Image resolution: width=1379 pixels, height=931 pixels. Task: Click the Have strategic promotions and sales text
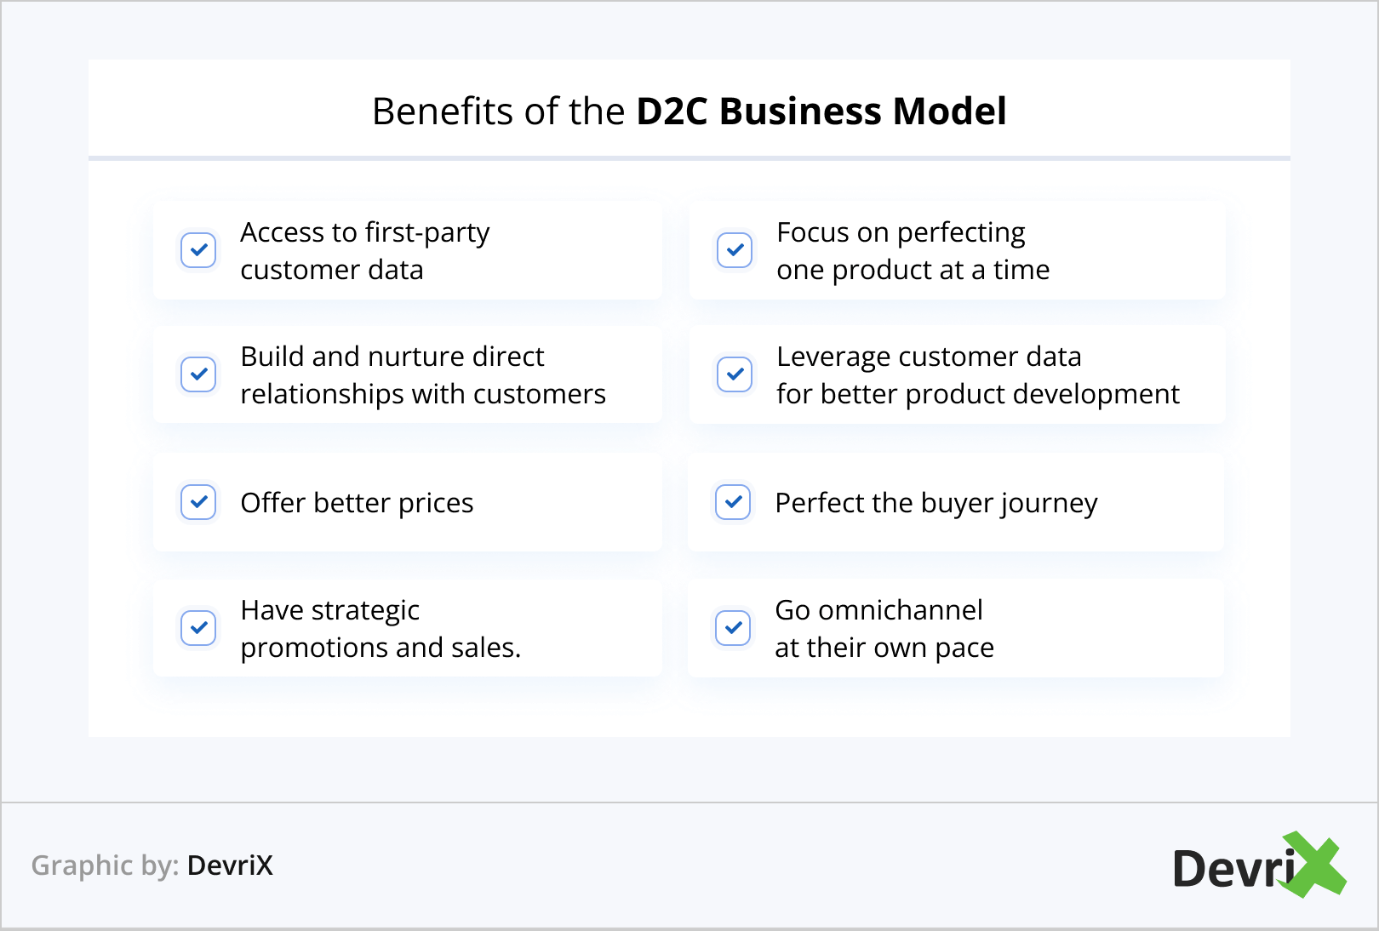[x=380, y=629]
